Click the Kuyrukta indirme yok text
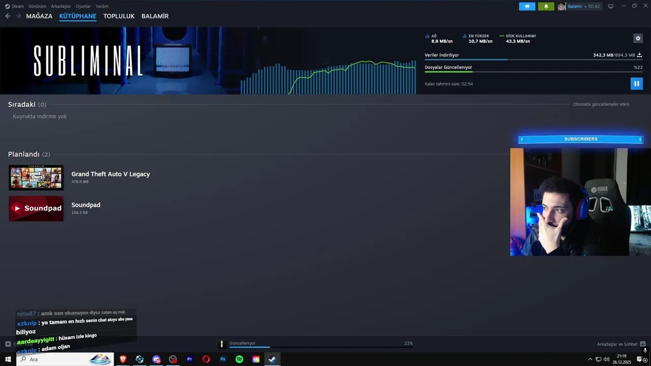The image size is (651, 366). point(40,116)
